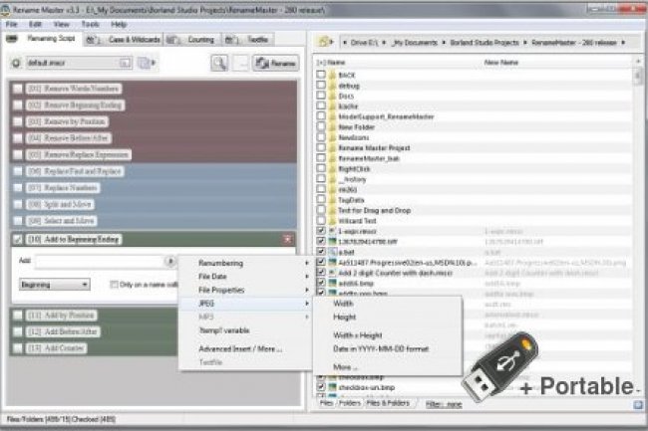Viewport: 648px width, 431px height.
Task: Enable step 13 Add Counter checkbox
Action: coord(18,348)
